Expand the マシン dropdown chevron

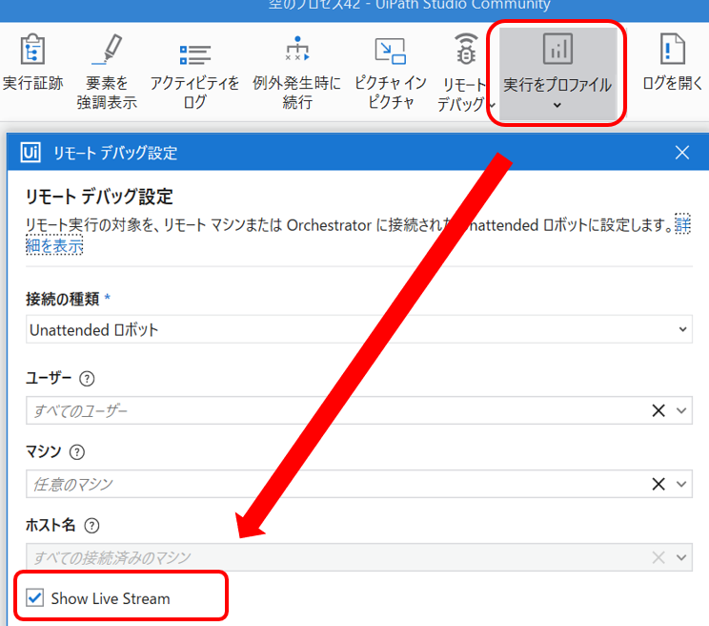[681, 484]
